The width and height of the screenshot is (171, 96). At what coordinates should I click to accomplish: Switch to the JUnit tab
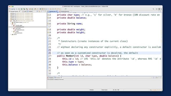[25, 11]
